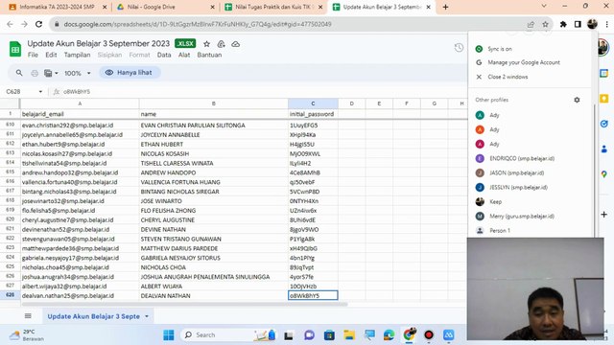614x345 pixels.
Task: Click the horizontal scrollbar of the sheet
Action: [x=184, y=304]
